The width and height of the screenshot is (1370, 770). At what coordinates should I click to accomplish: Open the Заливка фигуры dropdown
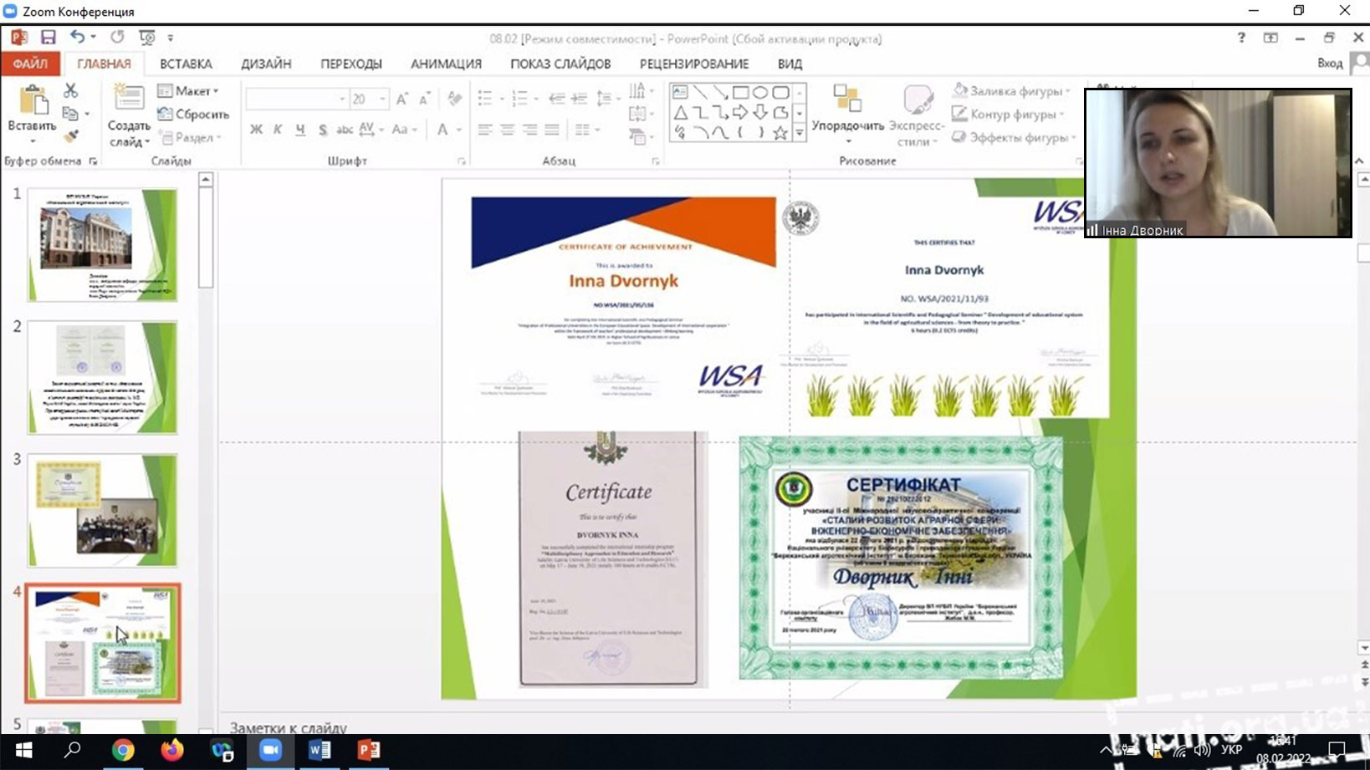tap(1011, 90)
